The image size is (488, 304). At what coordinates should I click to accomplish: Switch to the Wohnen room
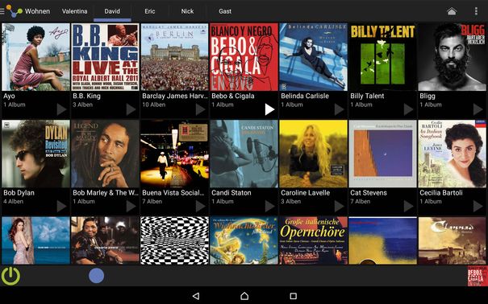(x=37, y=11)
